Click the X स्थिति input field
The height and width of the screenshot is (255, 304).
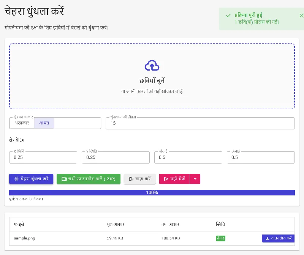click(x=43, y=157)
